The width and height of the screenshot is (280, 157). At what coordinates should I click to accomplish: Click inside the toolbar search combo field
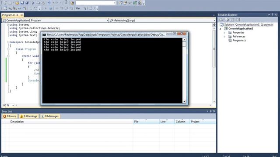pyautogui.click(x=94, y=3)
